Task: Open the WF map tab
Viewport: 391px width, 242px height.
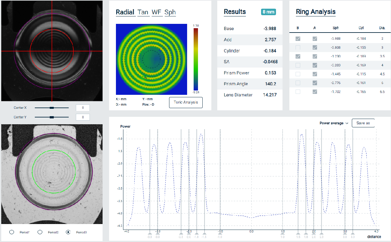Action: click(156, 12)
